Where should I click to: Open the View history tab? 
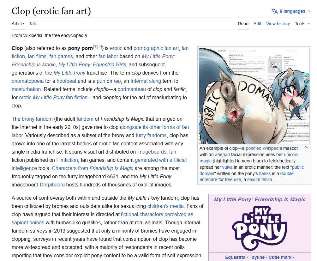(278, 24)
